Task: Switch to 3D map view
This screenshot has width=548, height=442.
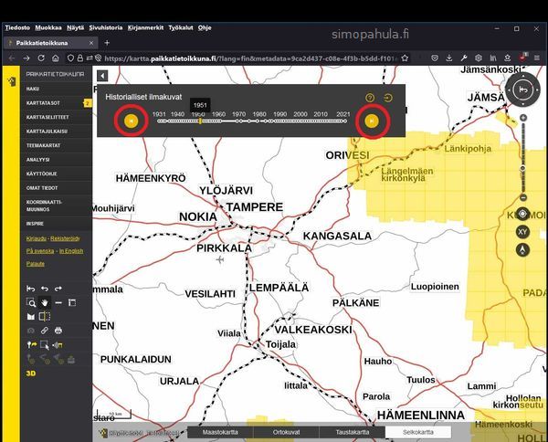Action: click(30, 374)
